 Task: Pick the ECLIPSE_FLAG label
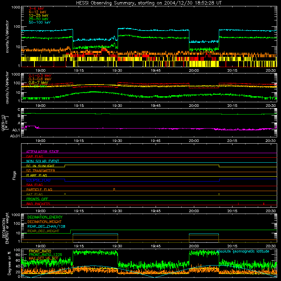coord(38,180)
